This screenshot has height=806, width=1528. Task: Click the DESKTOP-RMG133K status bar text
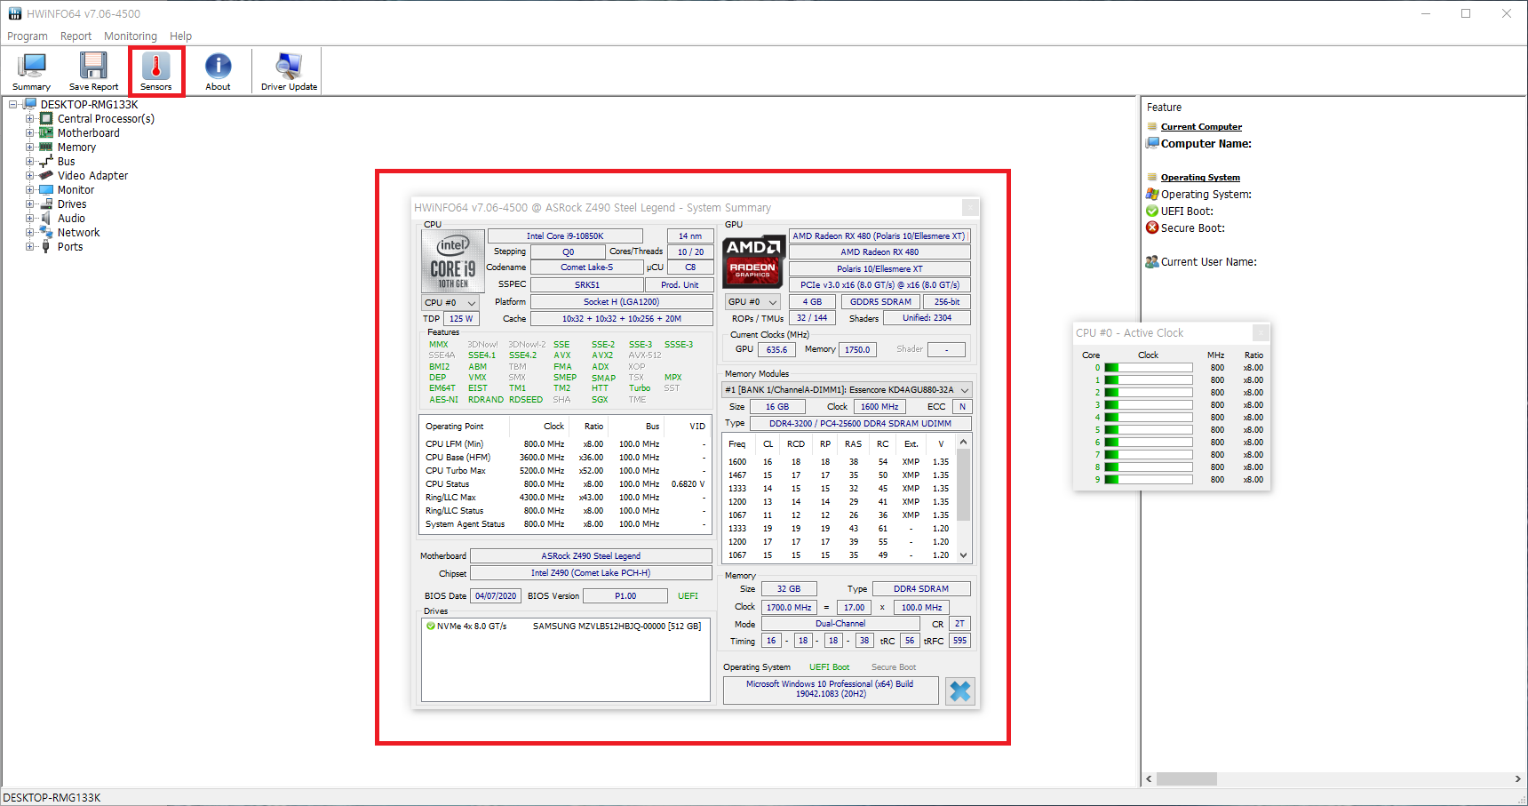click(x=52, y=797)
